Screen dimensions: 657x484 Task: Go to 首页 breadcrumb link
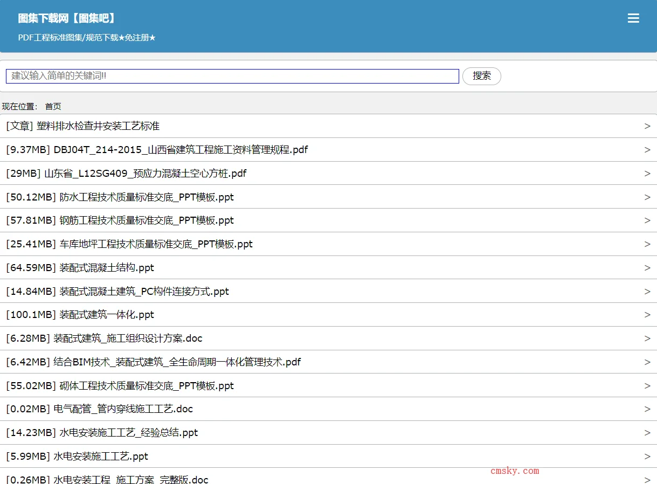coord(53,106)
